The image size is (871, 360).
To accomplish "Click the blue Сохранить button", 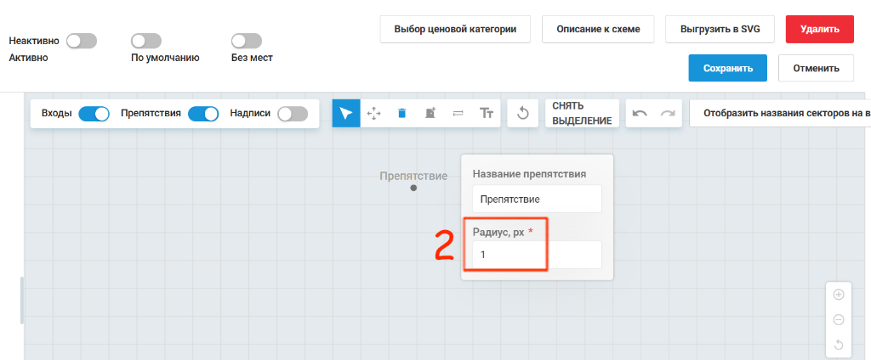I will [x=728, y=68].
